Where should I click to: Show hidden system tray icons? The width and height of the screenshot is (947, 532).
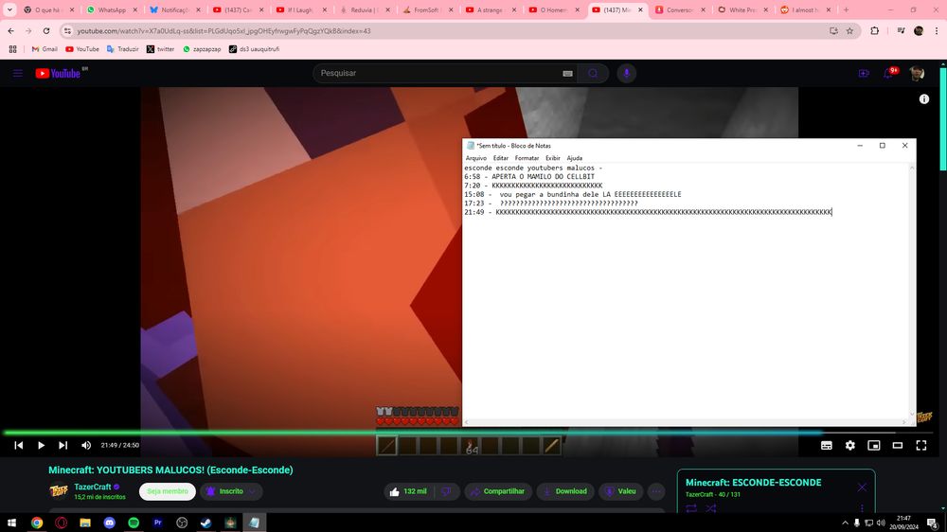(845, 523)
